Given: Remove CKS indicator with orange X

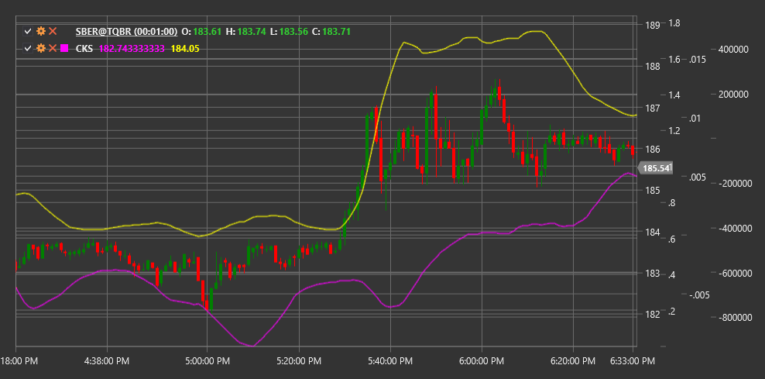Looking at the screenshot, I should pyautogui.click(x=53, y=48).
